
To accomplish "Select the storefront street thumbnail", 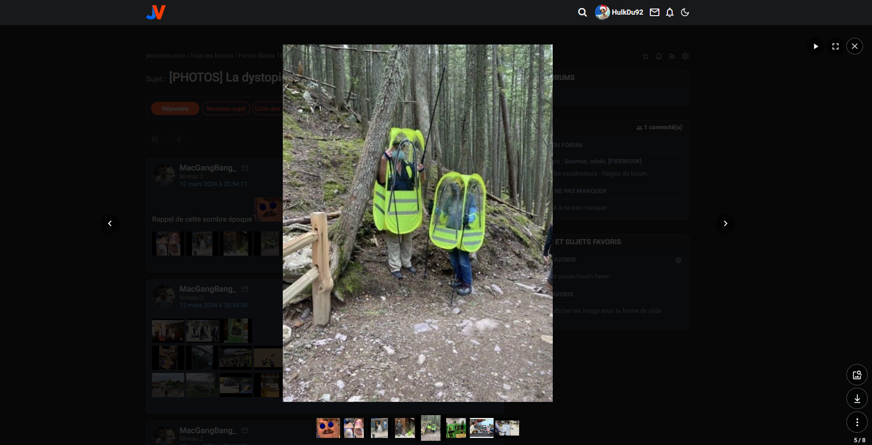I will [379, 428].
